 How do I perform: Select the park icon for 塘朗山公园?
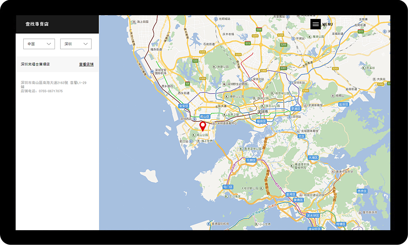tap(227, 96)
